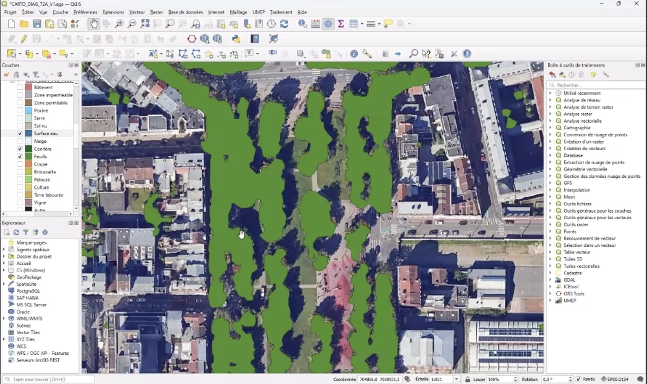Activate the Identify Features tool

[302, 24]
